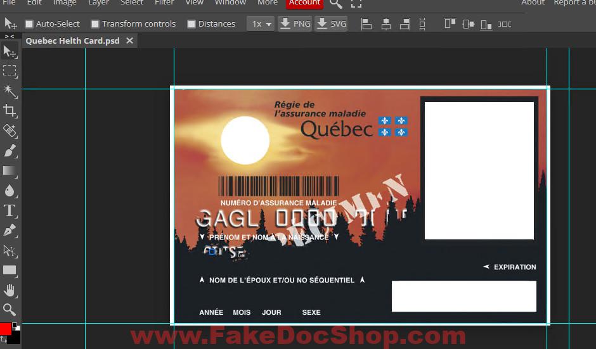Enable the Distances checkbox
Viewport: 596px width, 349px height.
[x=191, y=24]
